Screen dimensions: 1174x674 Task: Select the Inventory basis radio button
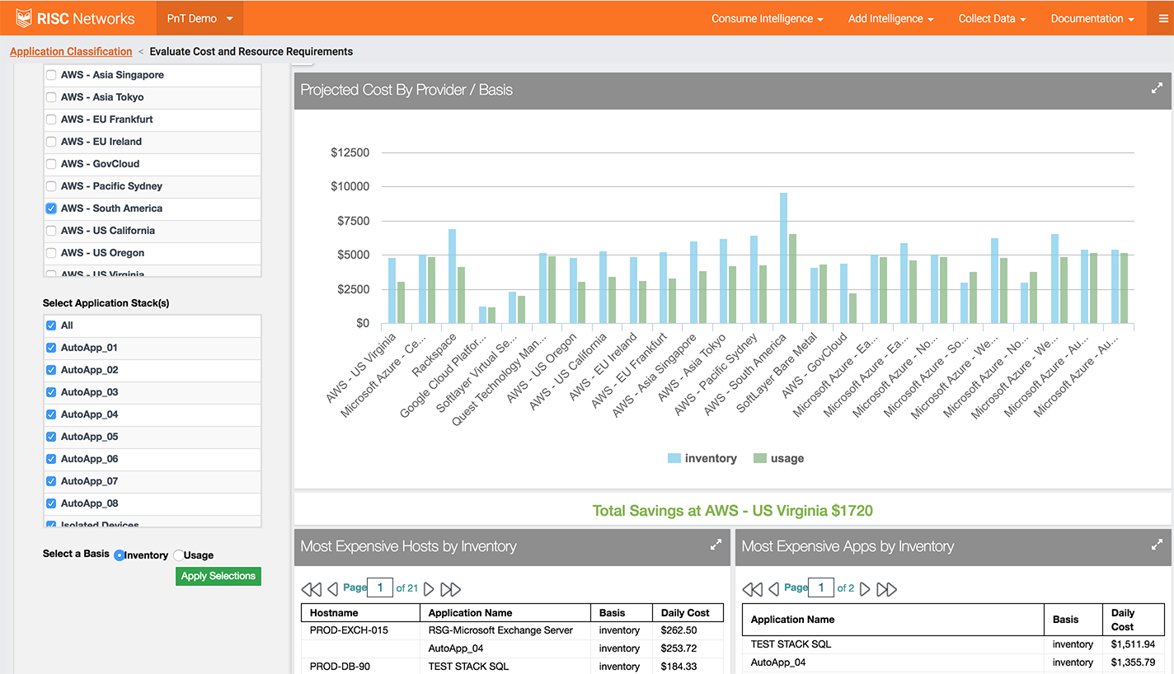(120, 555)
